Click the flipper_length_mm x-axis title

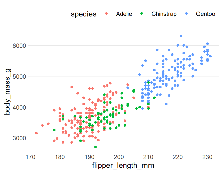pyautogui.click(x=123, y=165)
